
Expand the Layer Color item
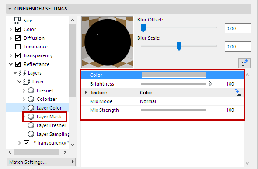pos(24,108)
